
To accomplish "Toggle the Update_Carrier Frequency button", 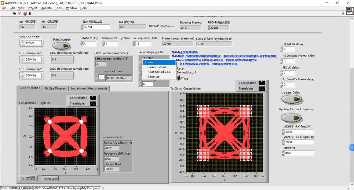I will [x=291, y=118].
